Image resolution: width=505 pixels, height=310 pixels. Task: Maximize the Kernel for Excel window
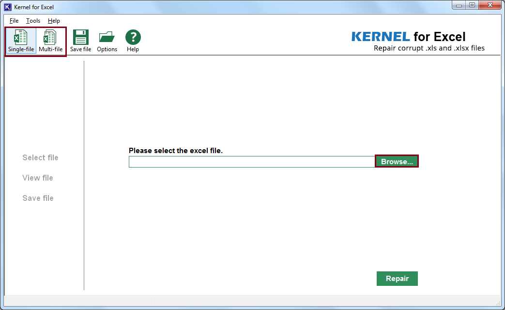(472, 5)
